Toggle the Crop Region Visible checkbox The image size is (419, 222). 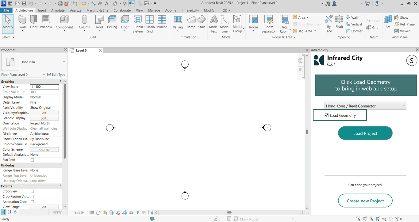[x=32, y=197]
